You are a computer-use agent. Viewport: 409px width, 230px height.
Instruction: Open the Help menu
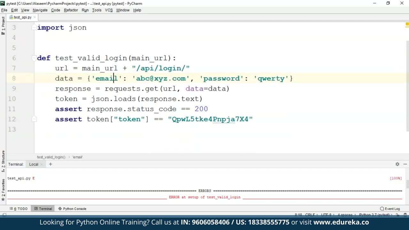pos(137,10)
